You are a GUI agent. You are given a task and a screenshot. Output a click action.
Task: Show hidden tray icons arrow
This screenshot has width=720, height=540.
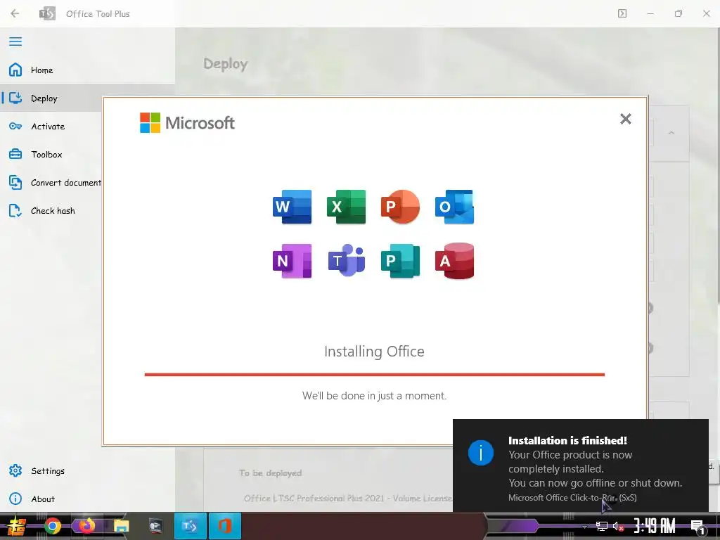pos(584,527)
